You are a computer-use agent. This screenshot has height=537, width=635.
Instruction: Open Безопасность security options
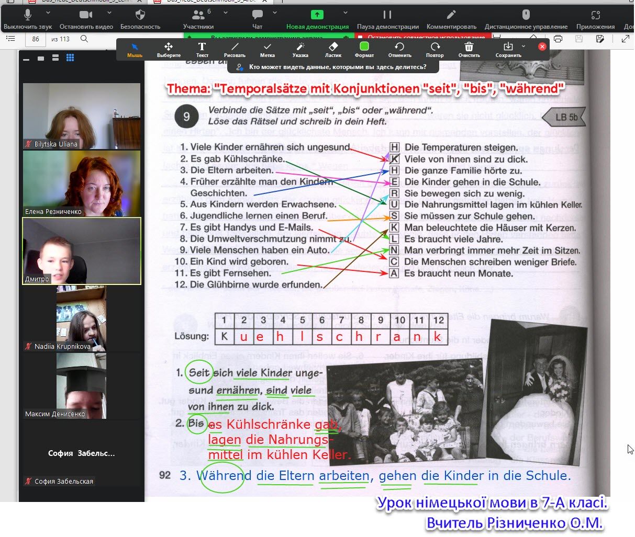coord(140,19)
